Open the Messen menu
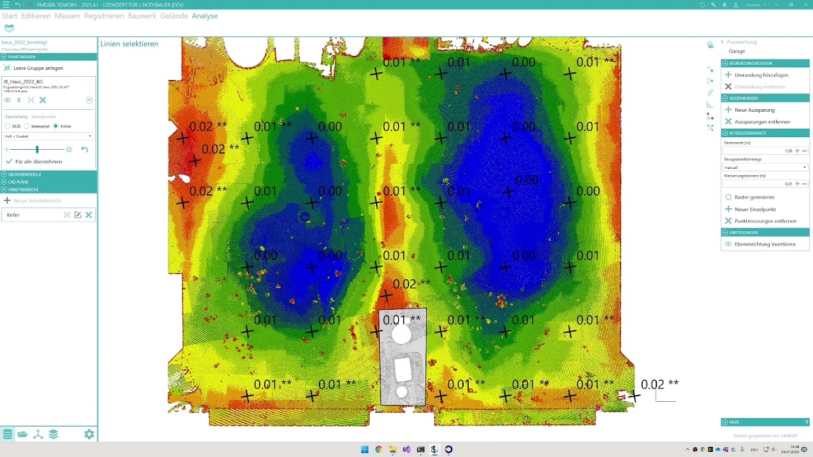The width and height of the screenshot is (813, 457). point(67,16)
